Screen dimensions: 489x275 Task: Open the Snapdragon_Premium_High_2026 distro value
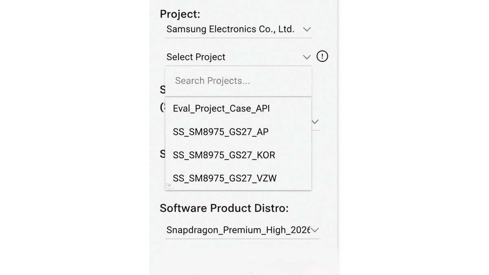click(238, 230)
